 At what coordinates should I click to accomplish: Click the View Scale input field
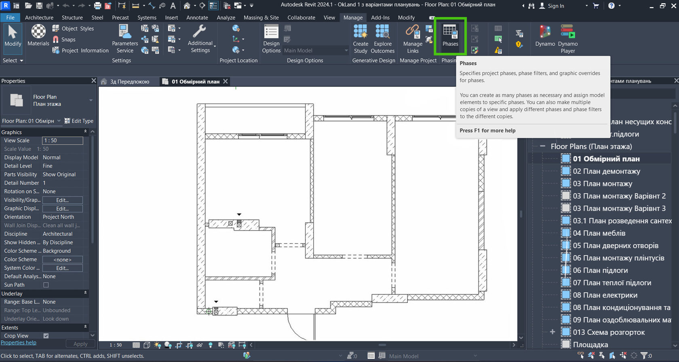[63, 140]
